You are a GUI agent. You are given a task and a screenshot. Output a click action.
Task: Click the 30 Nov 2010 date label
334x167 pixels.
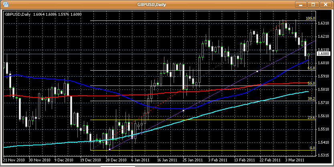[40, 160]
